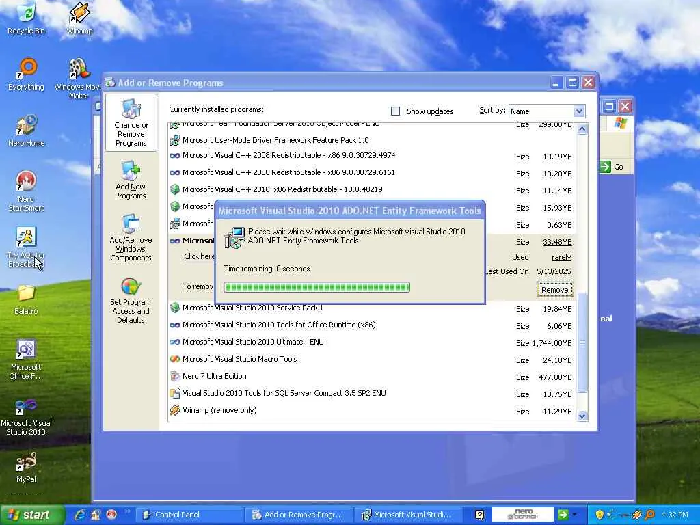Click the help question mark taskbar icon
This screenshot has height=525, width=700.
click(x=479, y=515)
